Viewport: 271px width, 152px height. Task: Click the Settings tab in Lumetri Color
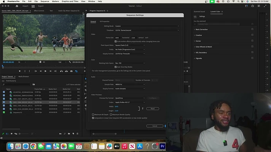coord(202,16)
